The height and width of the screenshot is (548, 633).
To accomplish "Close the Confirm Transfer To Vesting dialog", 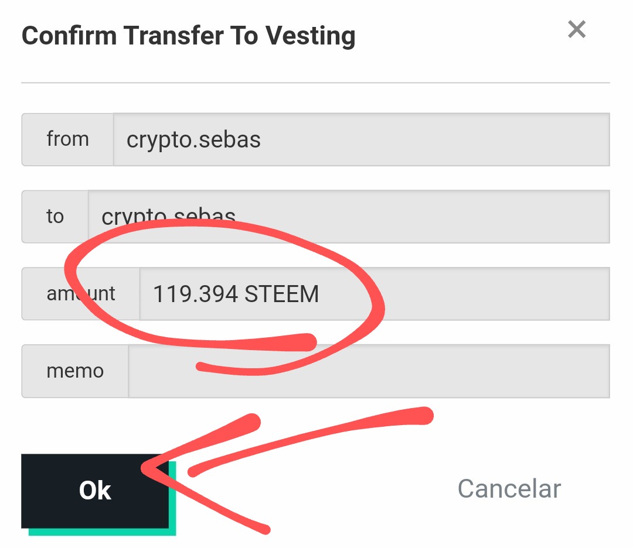I will pyautogui.click(x=577, y=29).
